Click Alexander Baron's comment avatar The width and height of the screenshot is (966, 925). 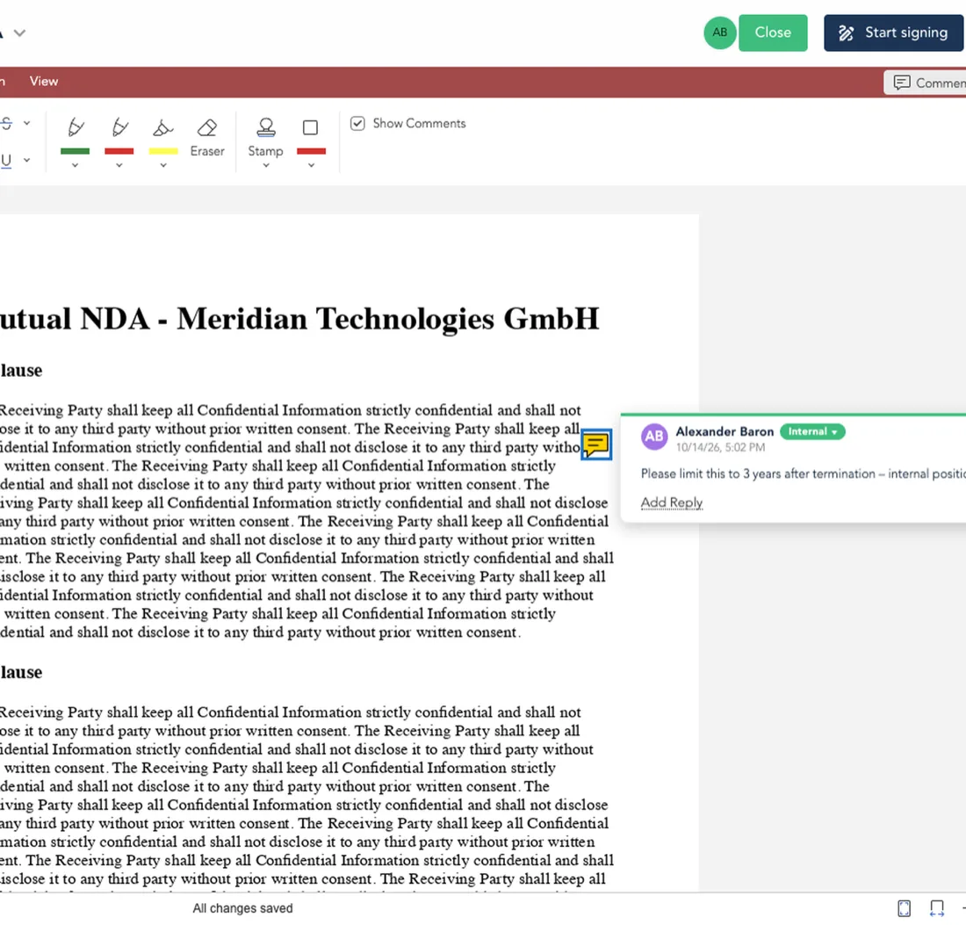pyautogui.click(x=654, y=437)
